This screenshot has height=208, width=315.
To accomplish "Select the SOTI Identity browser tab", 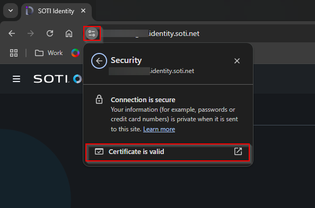I will pos(56,11).
